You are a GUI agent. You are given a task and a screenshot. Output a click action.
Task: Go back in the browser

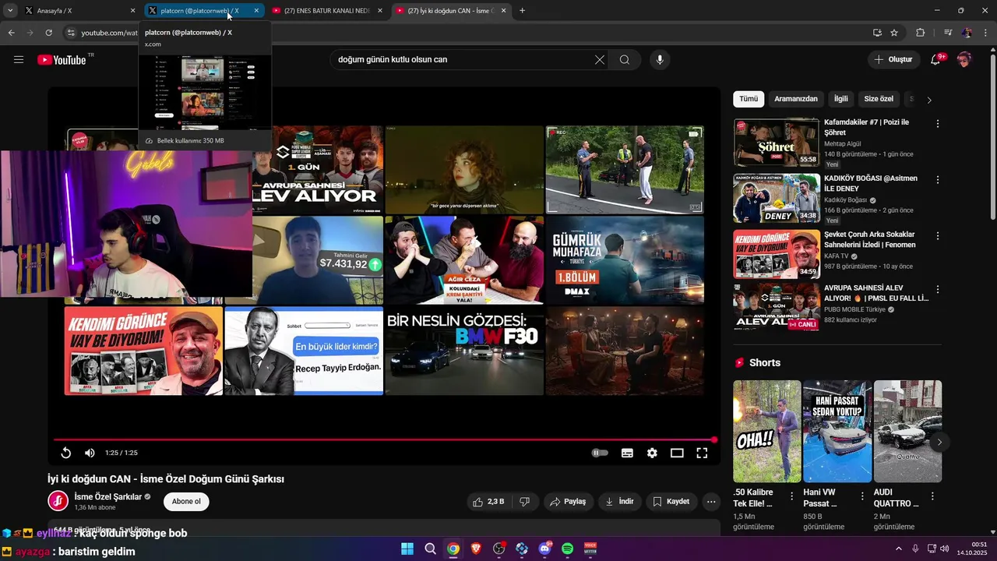(x=11, y=33)
